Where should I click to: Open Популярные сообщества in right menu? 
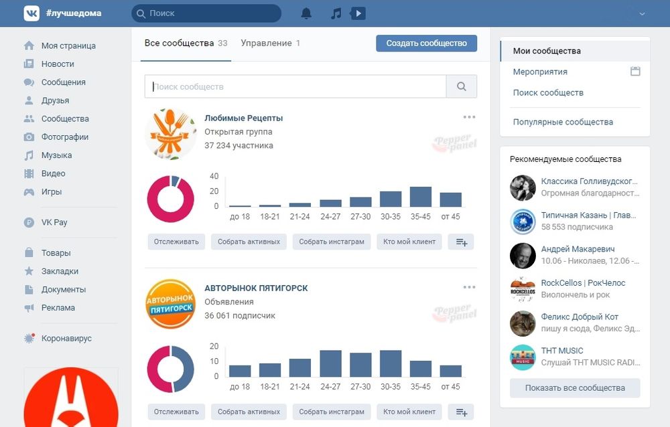click(563, 122)
